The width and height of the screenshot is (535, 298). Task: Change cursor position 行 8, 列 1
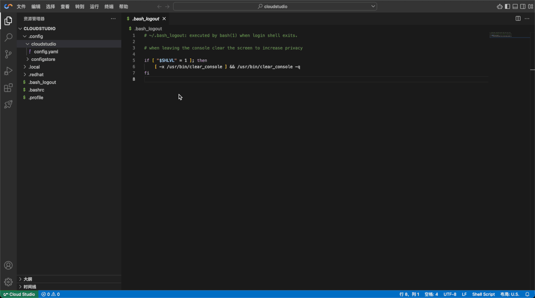pos(409,294)
